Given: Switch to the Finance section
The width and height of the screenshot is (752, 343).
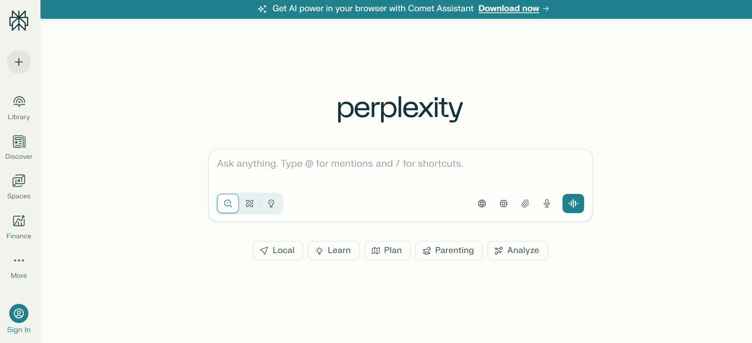Looking at the screenshot, I should pyautogui.click(x=18, y=225).
